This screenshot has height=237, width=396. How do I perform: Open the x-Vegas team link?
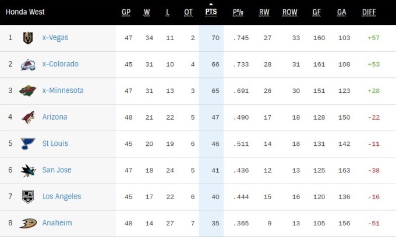click(x=55, y=38)
